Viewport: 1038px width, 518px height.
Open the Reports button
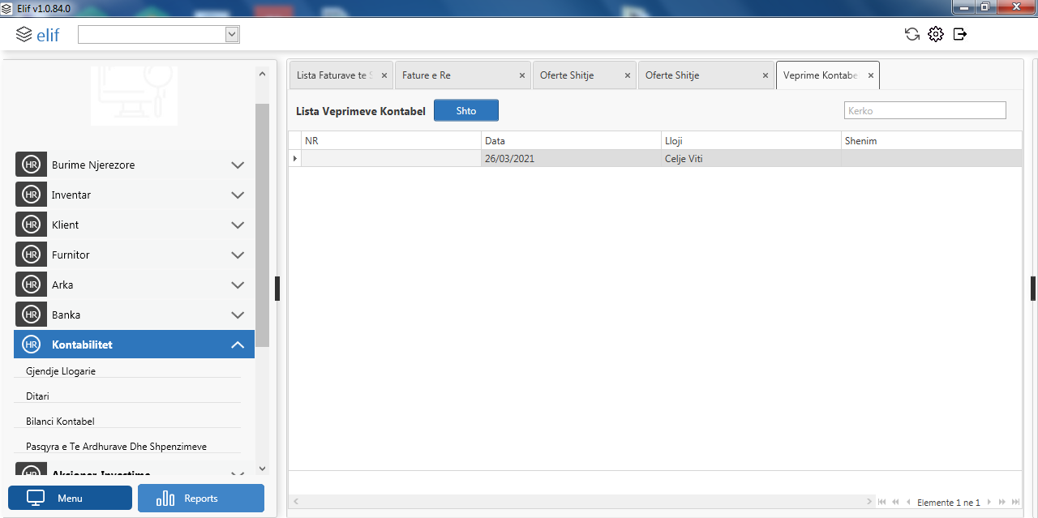pos(201,498)
